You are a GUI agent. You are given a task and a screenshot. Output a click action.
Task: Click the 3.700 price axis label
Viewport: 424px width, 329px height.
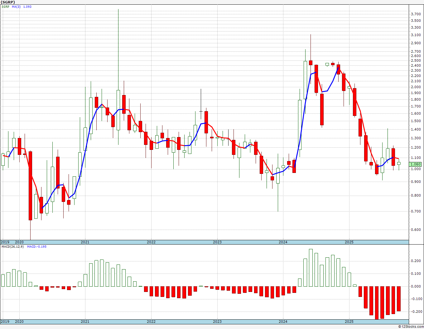416,14
